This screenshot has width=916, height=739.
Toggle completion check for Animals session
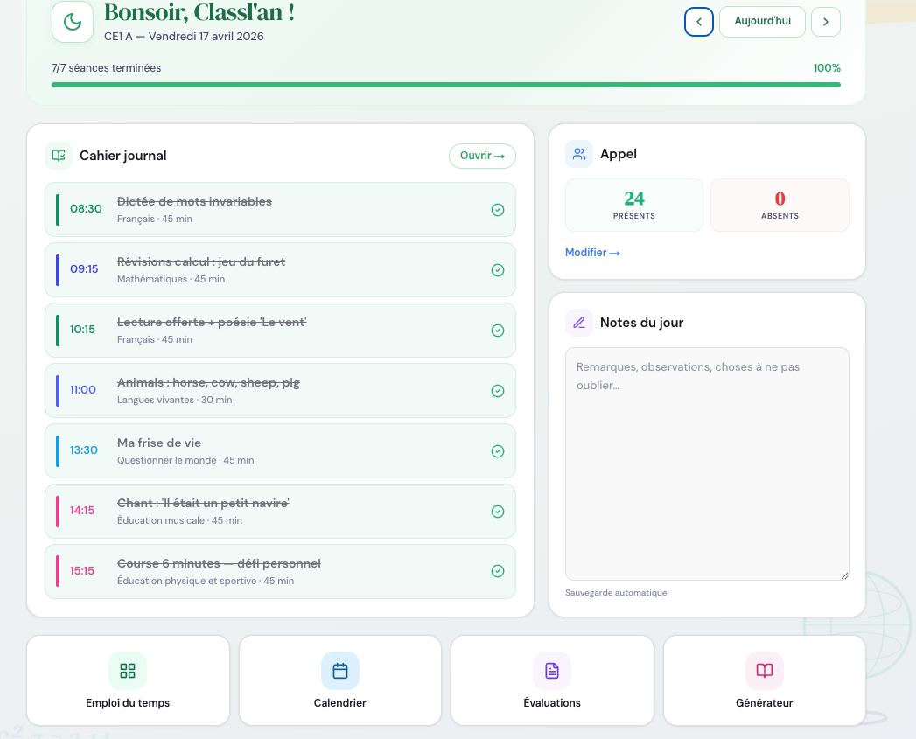click(x=498, y=391)
